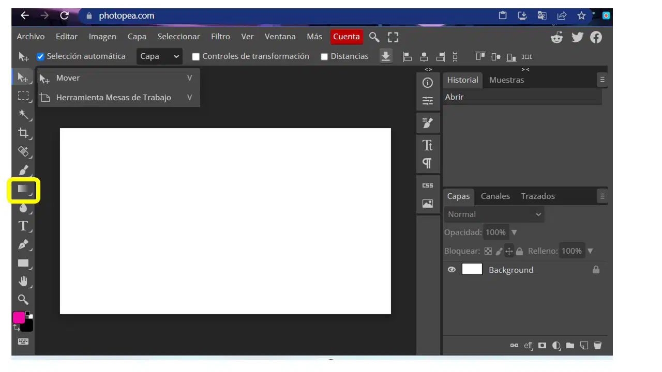Open the on-screen keyboard icon
The width and height of the screenshot is (662, 372).
tap(23, 342)
